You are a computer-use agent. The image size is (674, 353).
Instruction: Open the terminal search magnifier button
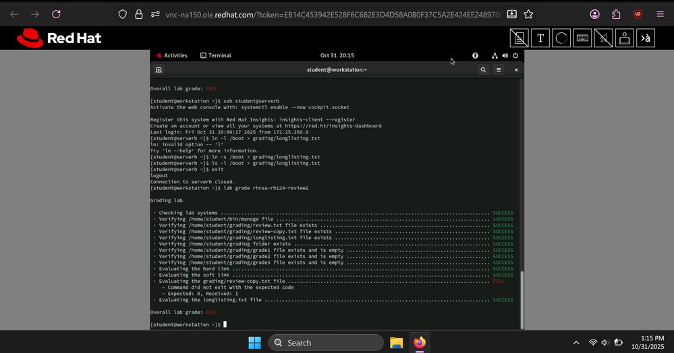483,69
